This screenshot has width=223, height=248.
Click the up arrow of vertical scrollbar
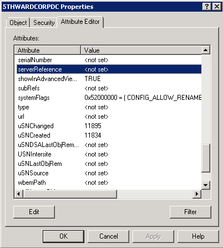pos(206,50)
